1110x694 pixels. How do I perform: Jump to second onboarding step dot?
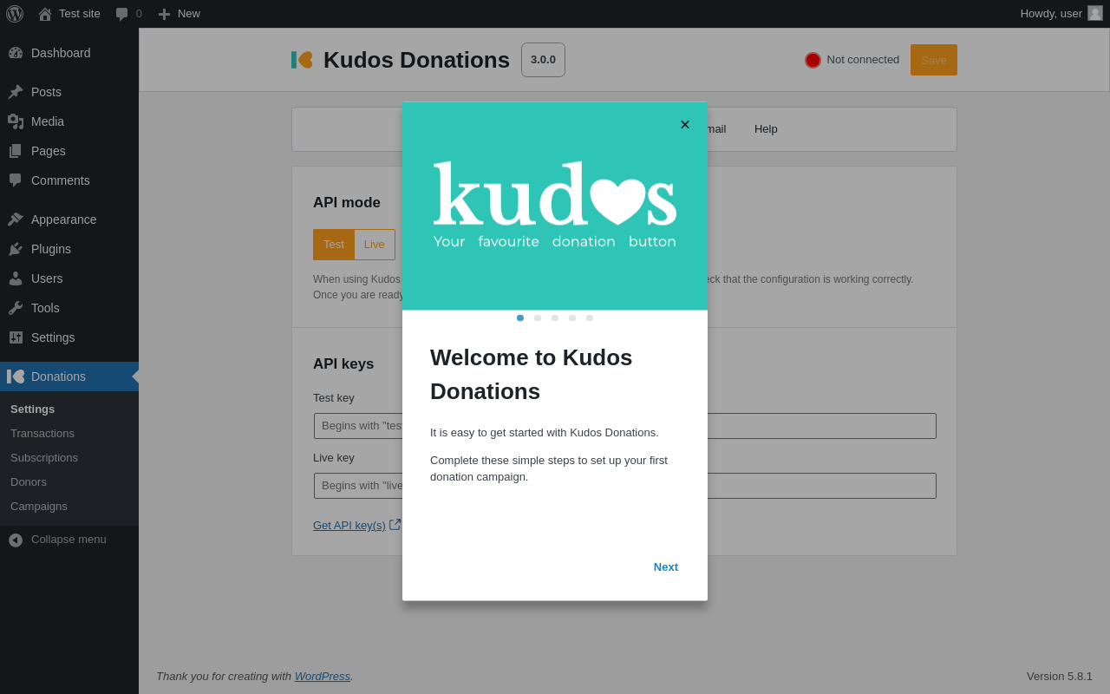coord(538,318)
